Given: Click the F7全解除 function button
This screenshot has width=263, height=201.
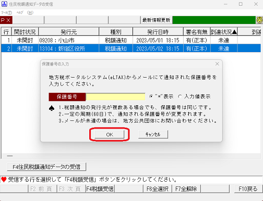Looking at the screenshot, I should (x=186, y=189).
